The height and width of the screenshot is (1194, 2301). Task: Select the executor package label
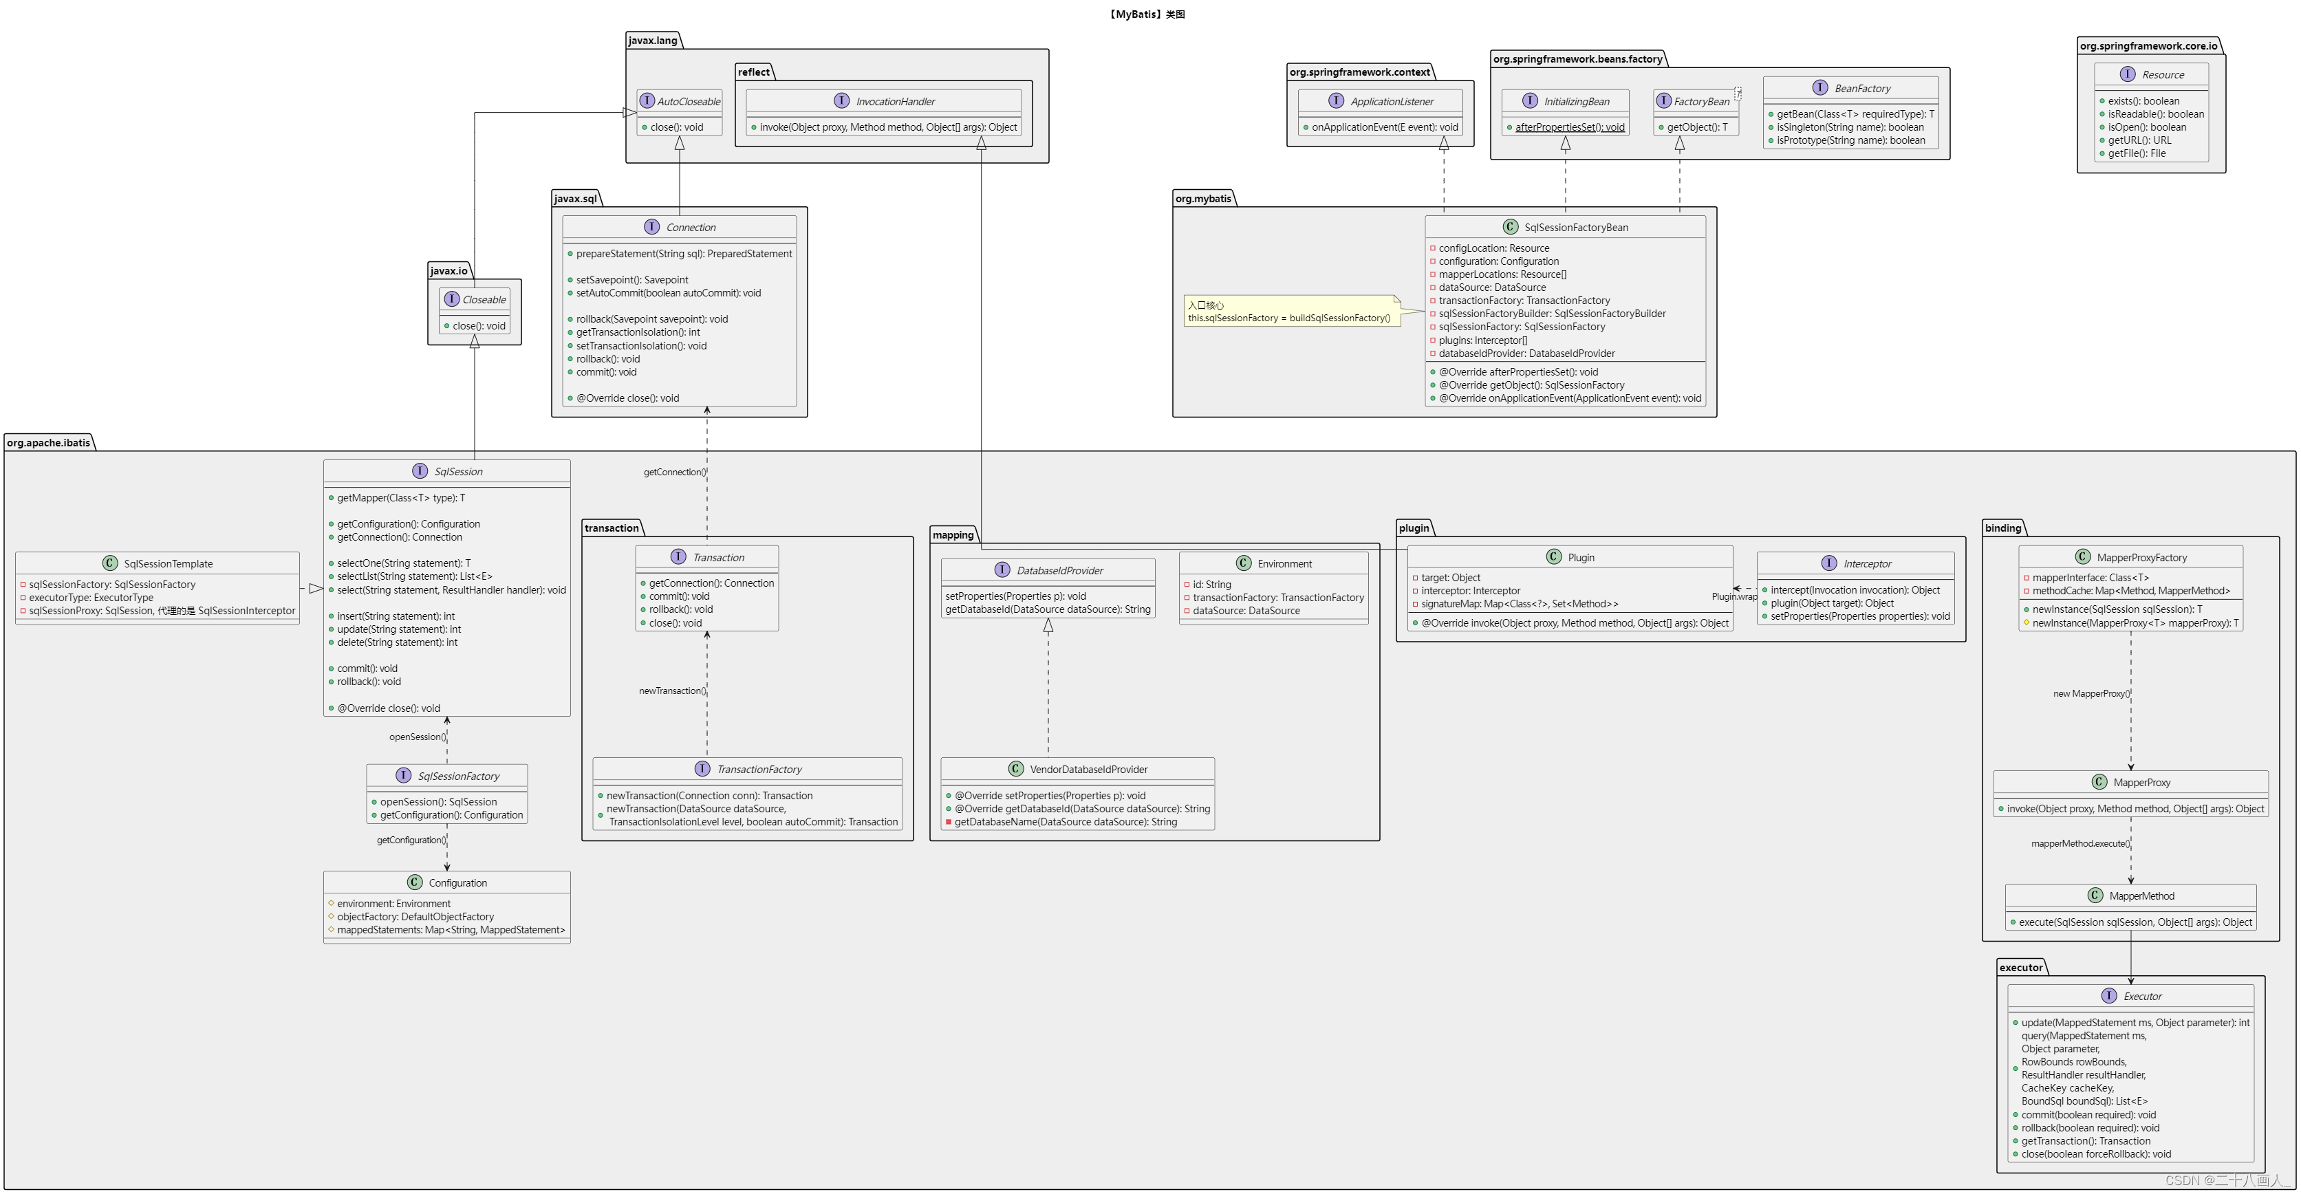[2022, 967]
